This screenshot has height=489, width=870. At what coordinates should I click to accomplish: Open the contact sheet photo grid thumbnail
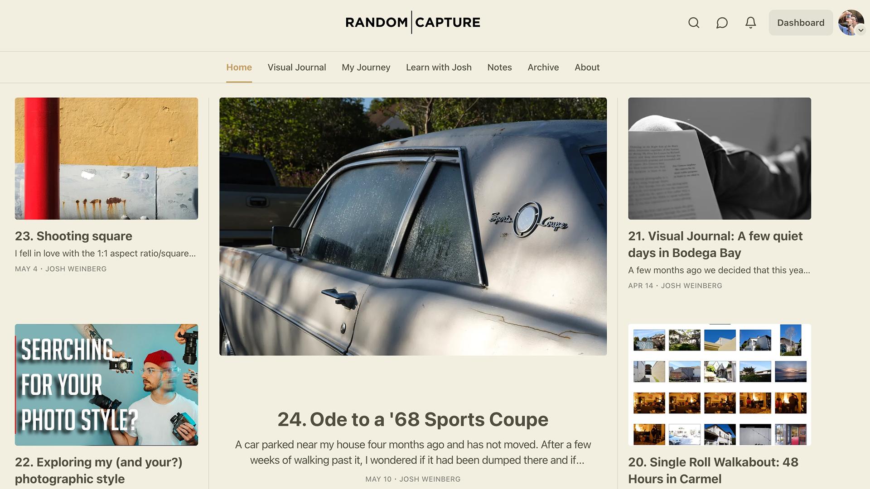click(720, 385)
